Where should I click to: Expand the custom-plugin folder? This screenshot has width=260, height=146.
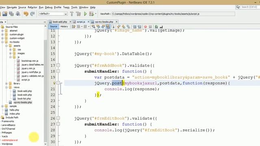click(2, 34)
